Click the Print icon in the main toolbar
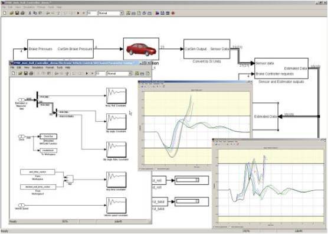Viewport: 328px width, 234px height. [x=22, y=13]
